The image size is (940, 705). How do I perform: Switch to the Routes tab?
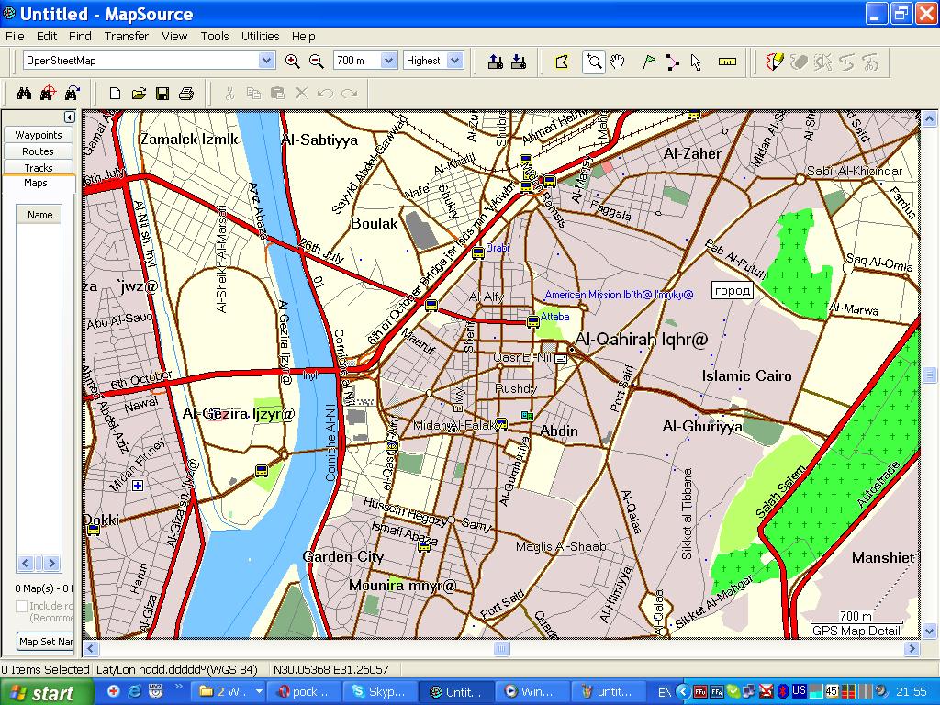[39, 151]
